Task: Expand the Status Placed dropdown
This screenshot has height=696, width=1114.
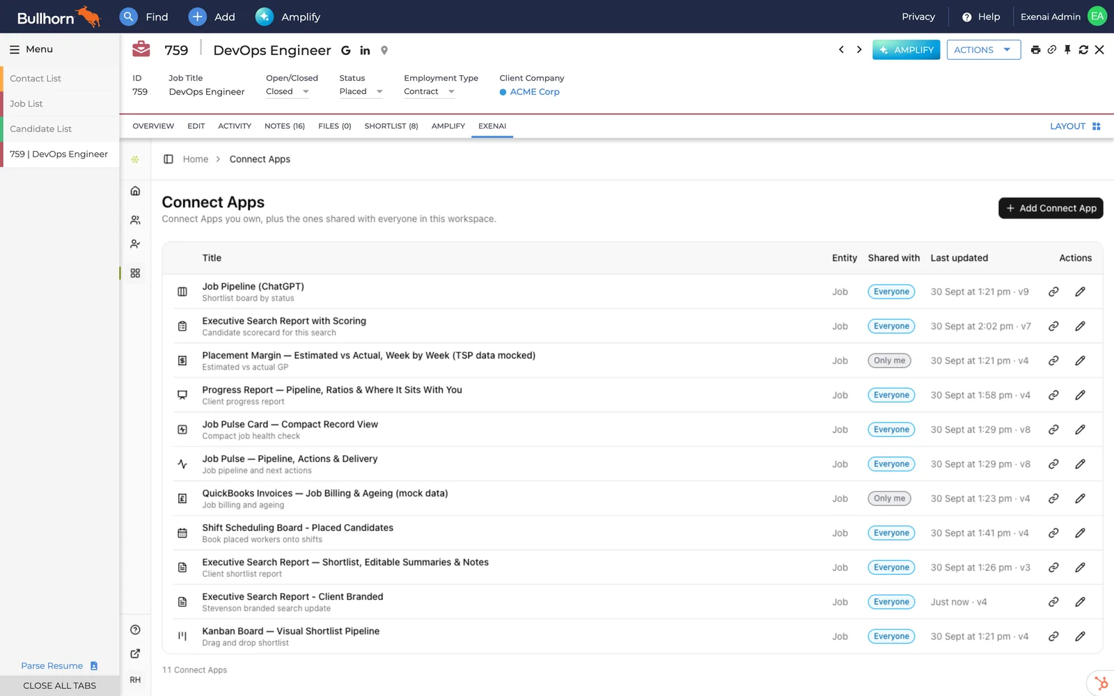Action: click(361, 92)
